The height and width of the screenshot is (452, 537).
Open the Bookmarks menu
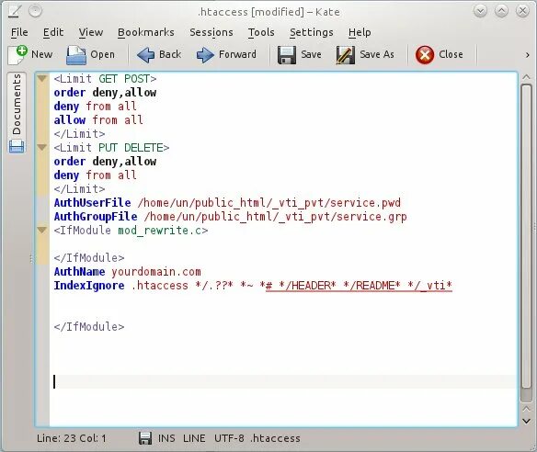[x=146, y=32]
